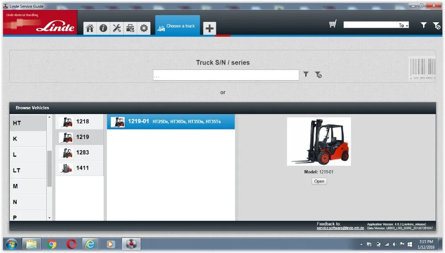
Task: Expand the To dropdown in top search
Action: coord(404,25)
